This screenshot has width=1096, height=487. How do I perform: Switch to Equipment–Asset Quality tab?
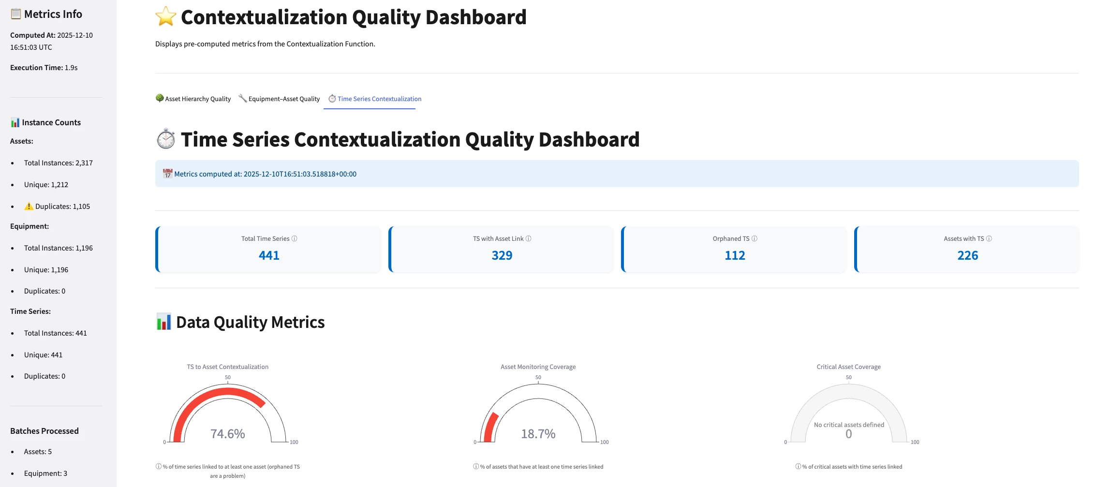pos(280,99)
